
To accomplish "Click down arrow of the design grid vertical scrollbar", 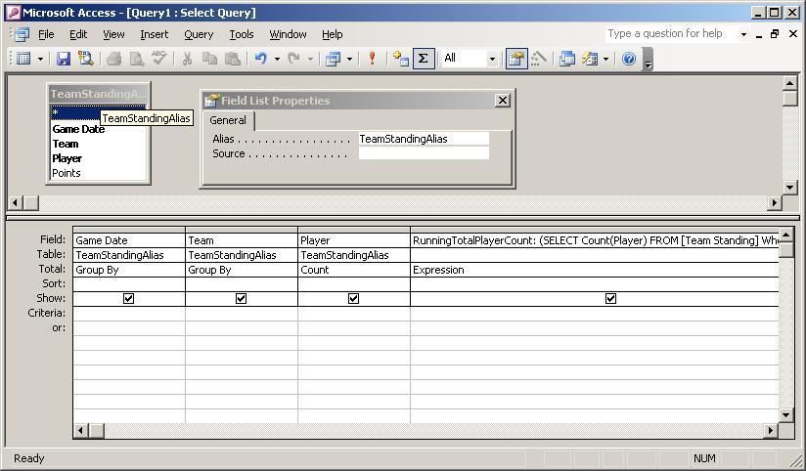I will (786, 414).
